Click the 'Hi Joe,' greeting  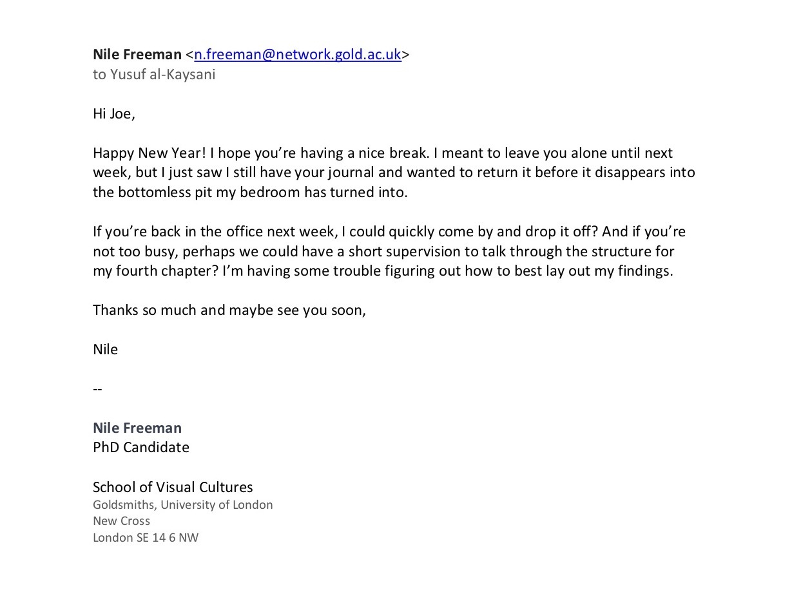(113, 114)
